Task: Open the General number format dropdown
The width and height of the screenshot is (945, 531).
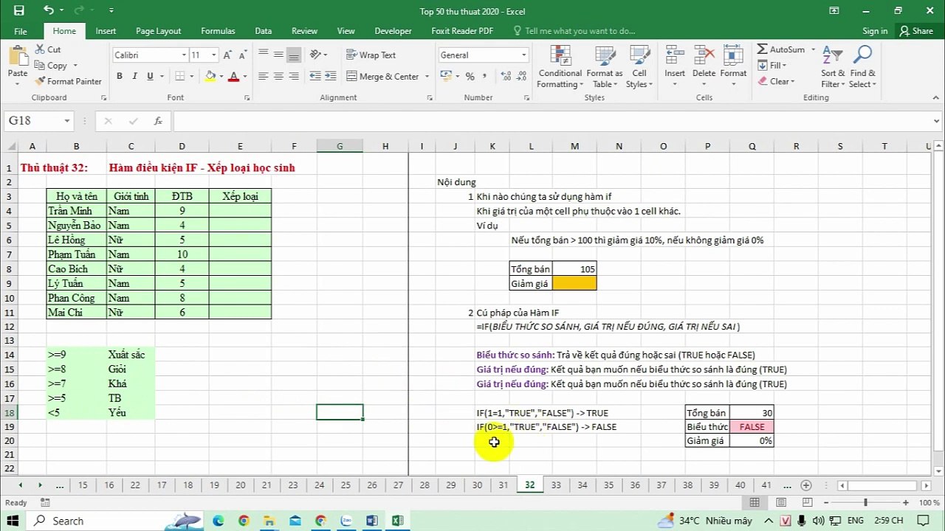Action: click(523, 55)
